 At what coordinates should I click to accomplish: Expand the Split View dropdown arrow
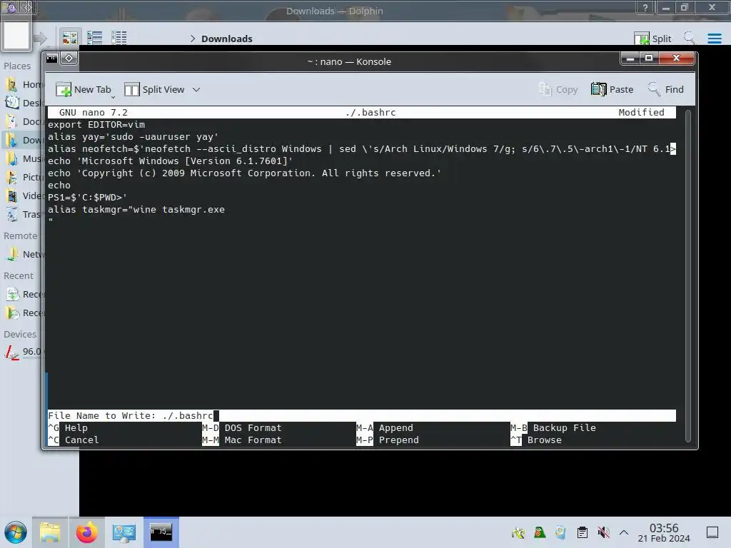pyautogui.click(x=196, y=89)
